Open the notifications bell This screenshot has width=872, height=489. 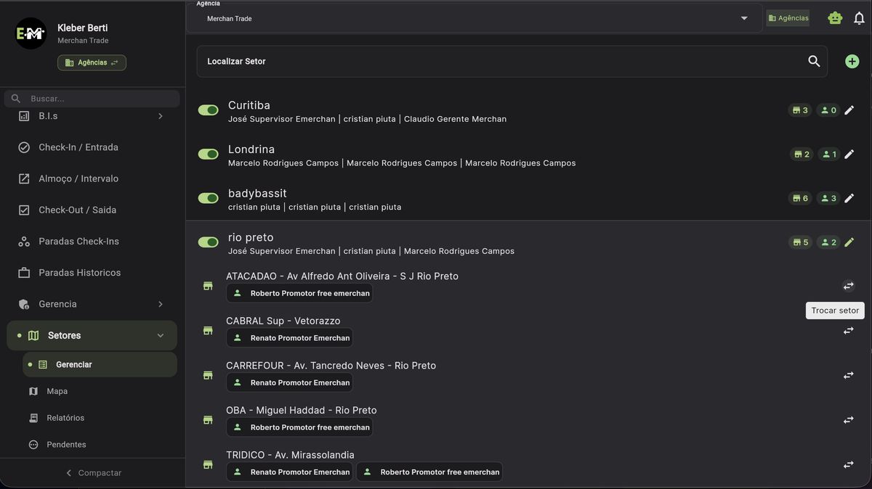(859, 18)
